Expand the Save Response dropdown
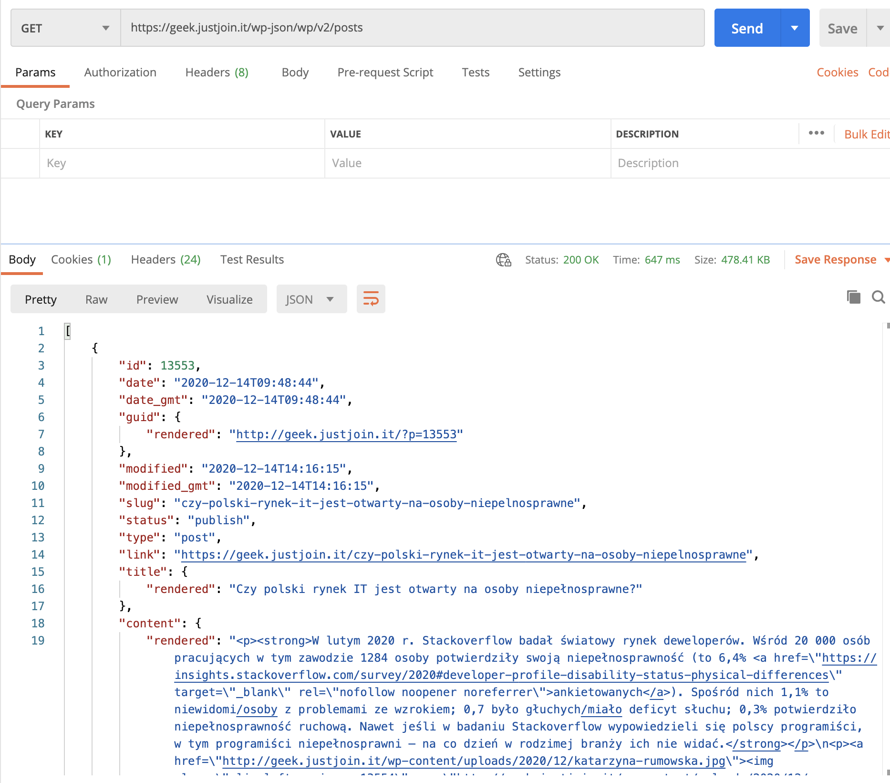890x783 pixels. [x=887, y=260]
